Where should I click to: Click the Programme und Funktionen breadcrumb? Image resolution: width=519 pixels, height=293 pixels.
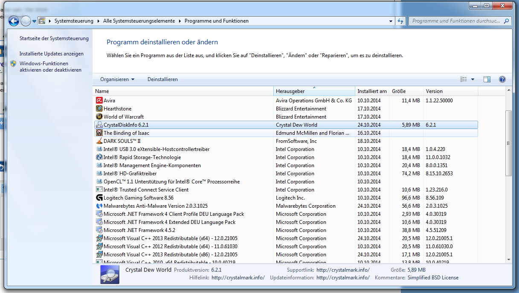[217, 21]
